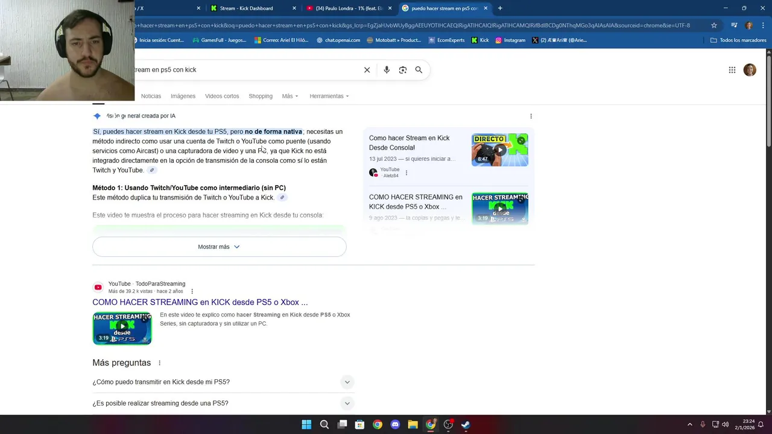This screenshot has height=434, width=772.
Task: Open options for TodoParaStreaming result
Action: (192, 291)
